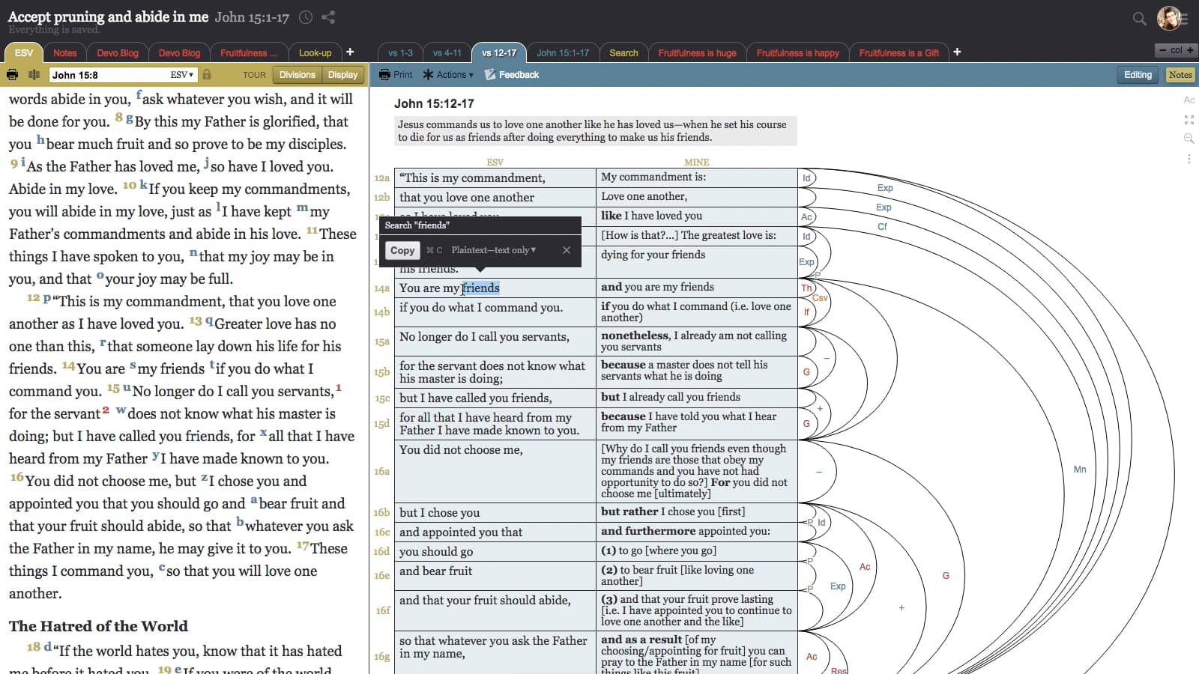Viewport: 1199px width, 674px height.
Task: Print the ESV Bible text pane
Action: [12, 75]
